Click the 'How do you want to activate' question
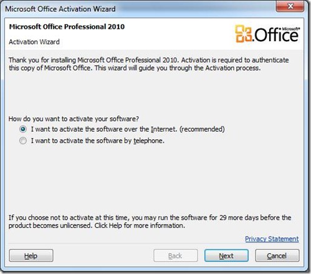Viewport: 311px width, 274px height. [74, 119]
